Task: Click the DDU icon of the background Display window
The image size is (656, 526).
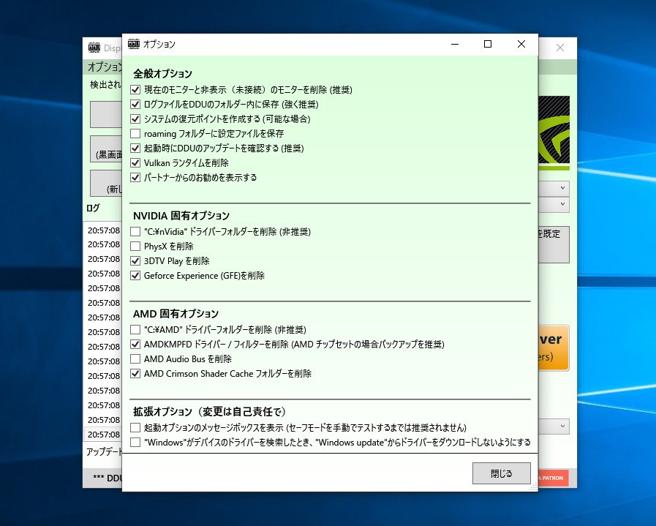Action: point(94,48)
